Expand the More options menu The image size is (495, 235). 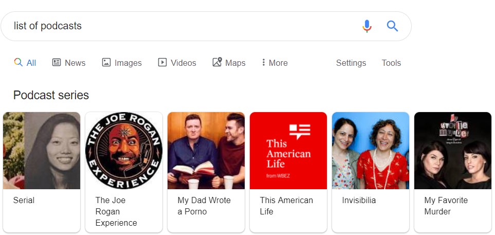[274, 63]
